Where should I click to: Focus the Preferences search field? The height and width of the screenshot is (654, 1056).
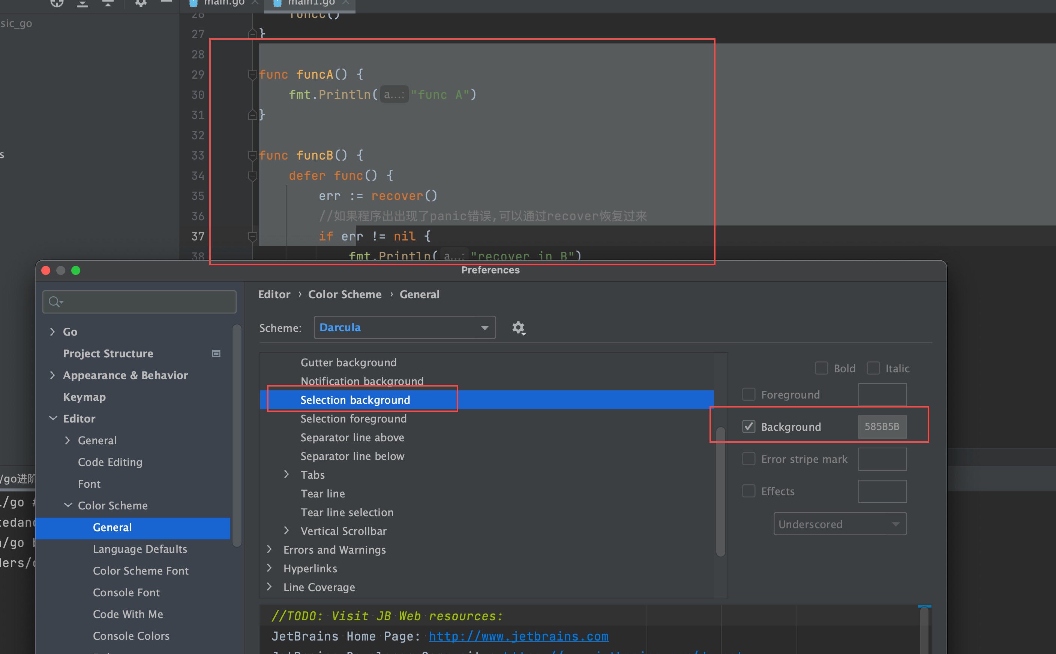click(139, 302)
